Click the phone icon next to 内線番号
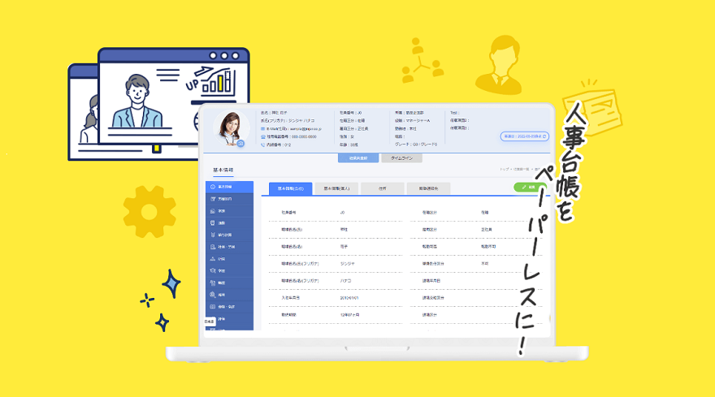715x397 pixels. tap(263, 145)
